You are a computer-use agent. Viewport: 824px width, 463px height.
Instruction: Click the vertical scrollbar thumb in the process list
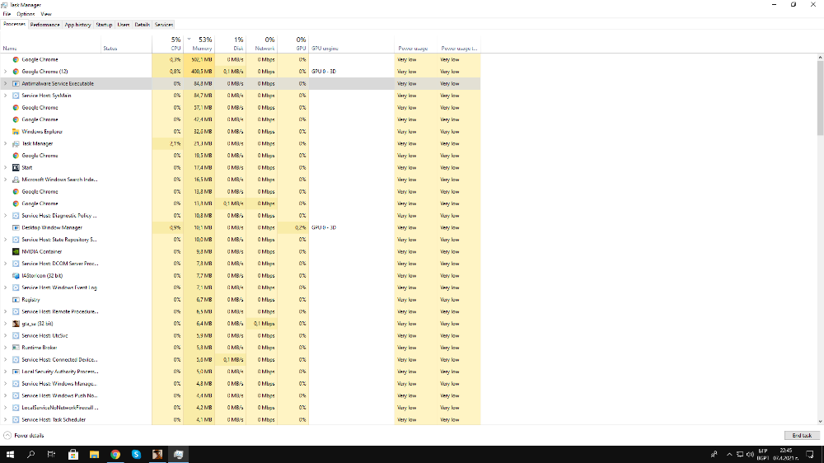point(821,98)
